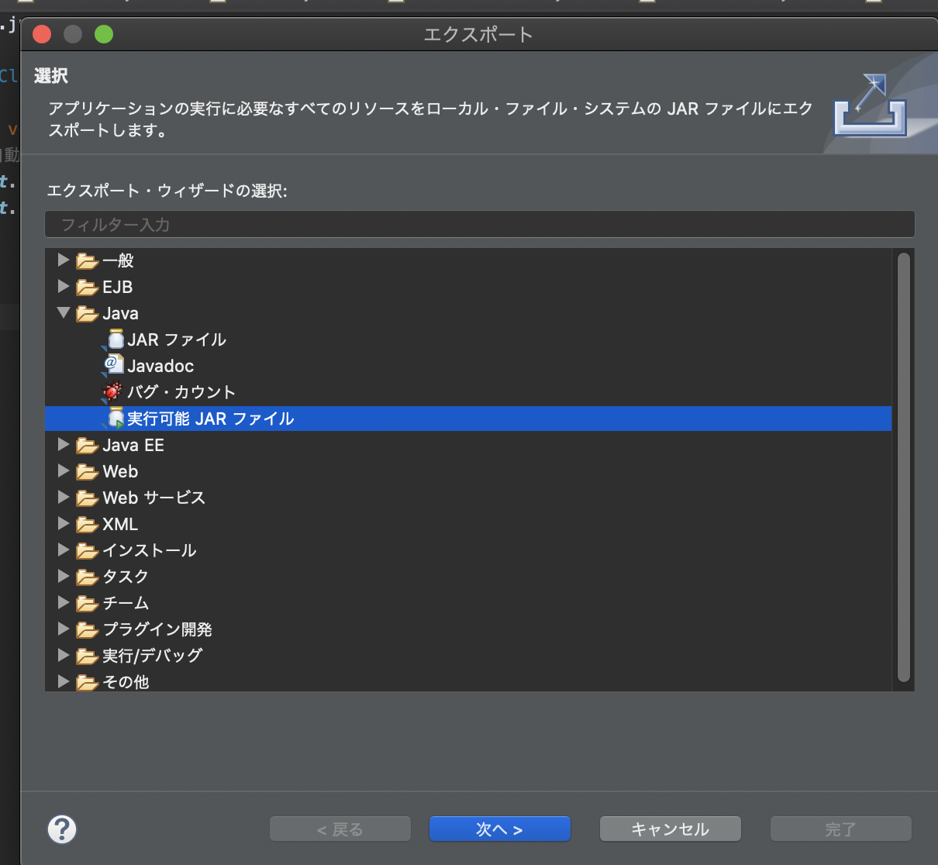The image size is (938, 865).
Task: Click the 完了 button
Action: coord(840,829)
